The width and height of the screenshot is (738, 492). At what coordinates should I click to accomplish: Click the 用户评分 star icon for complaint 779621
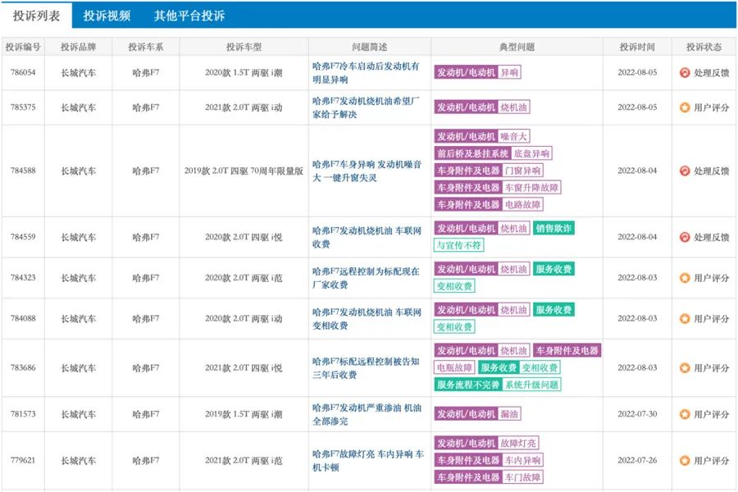685,461
